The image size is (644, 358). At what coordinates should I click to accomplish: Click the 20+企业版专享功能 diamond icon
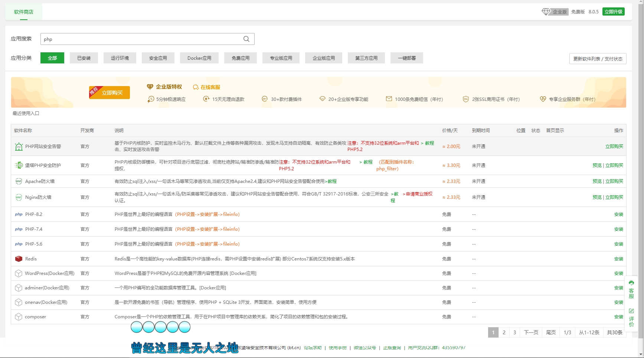point(323,99)
